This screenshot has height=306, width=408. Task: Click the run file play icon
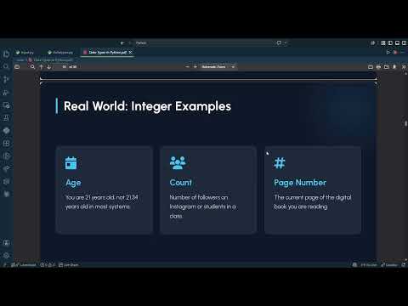point(388,53)
